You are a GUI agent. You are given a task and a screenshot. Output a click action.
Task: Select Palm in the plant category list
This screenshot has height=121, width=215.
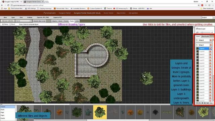(x=7, y=115)
